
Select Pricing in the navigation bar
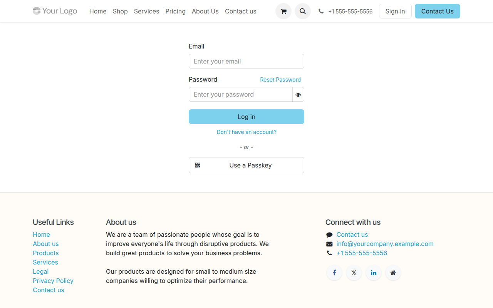point(175,11)
